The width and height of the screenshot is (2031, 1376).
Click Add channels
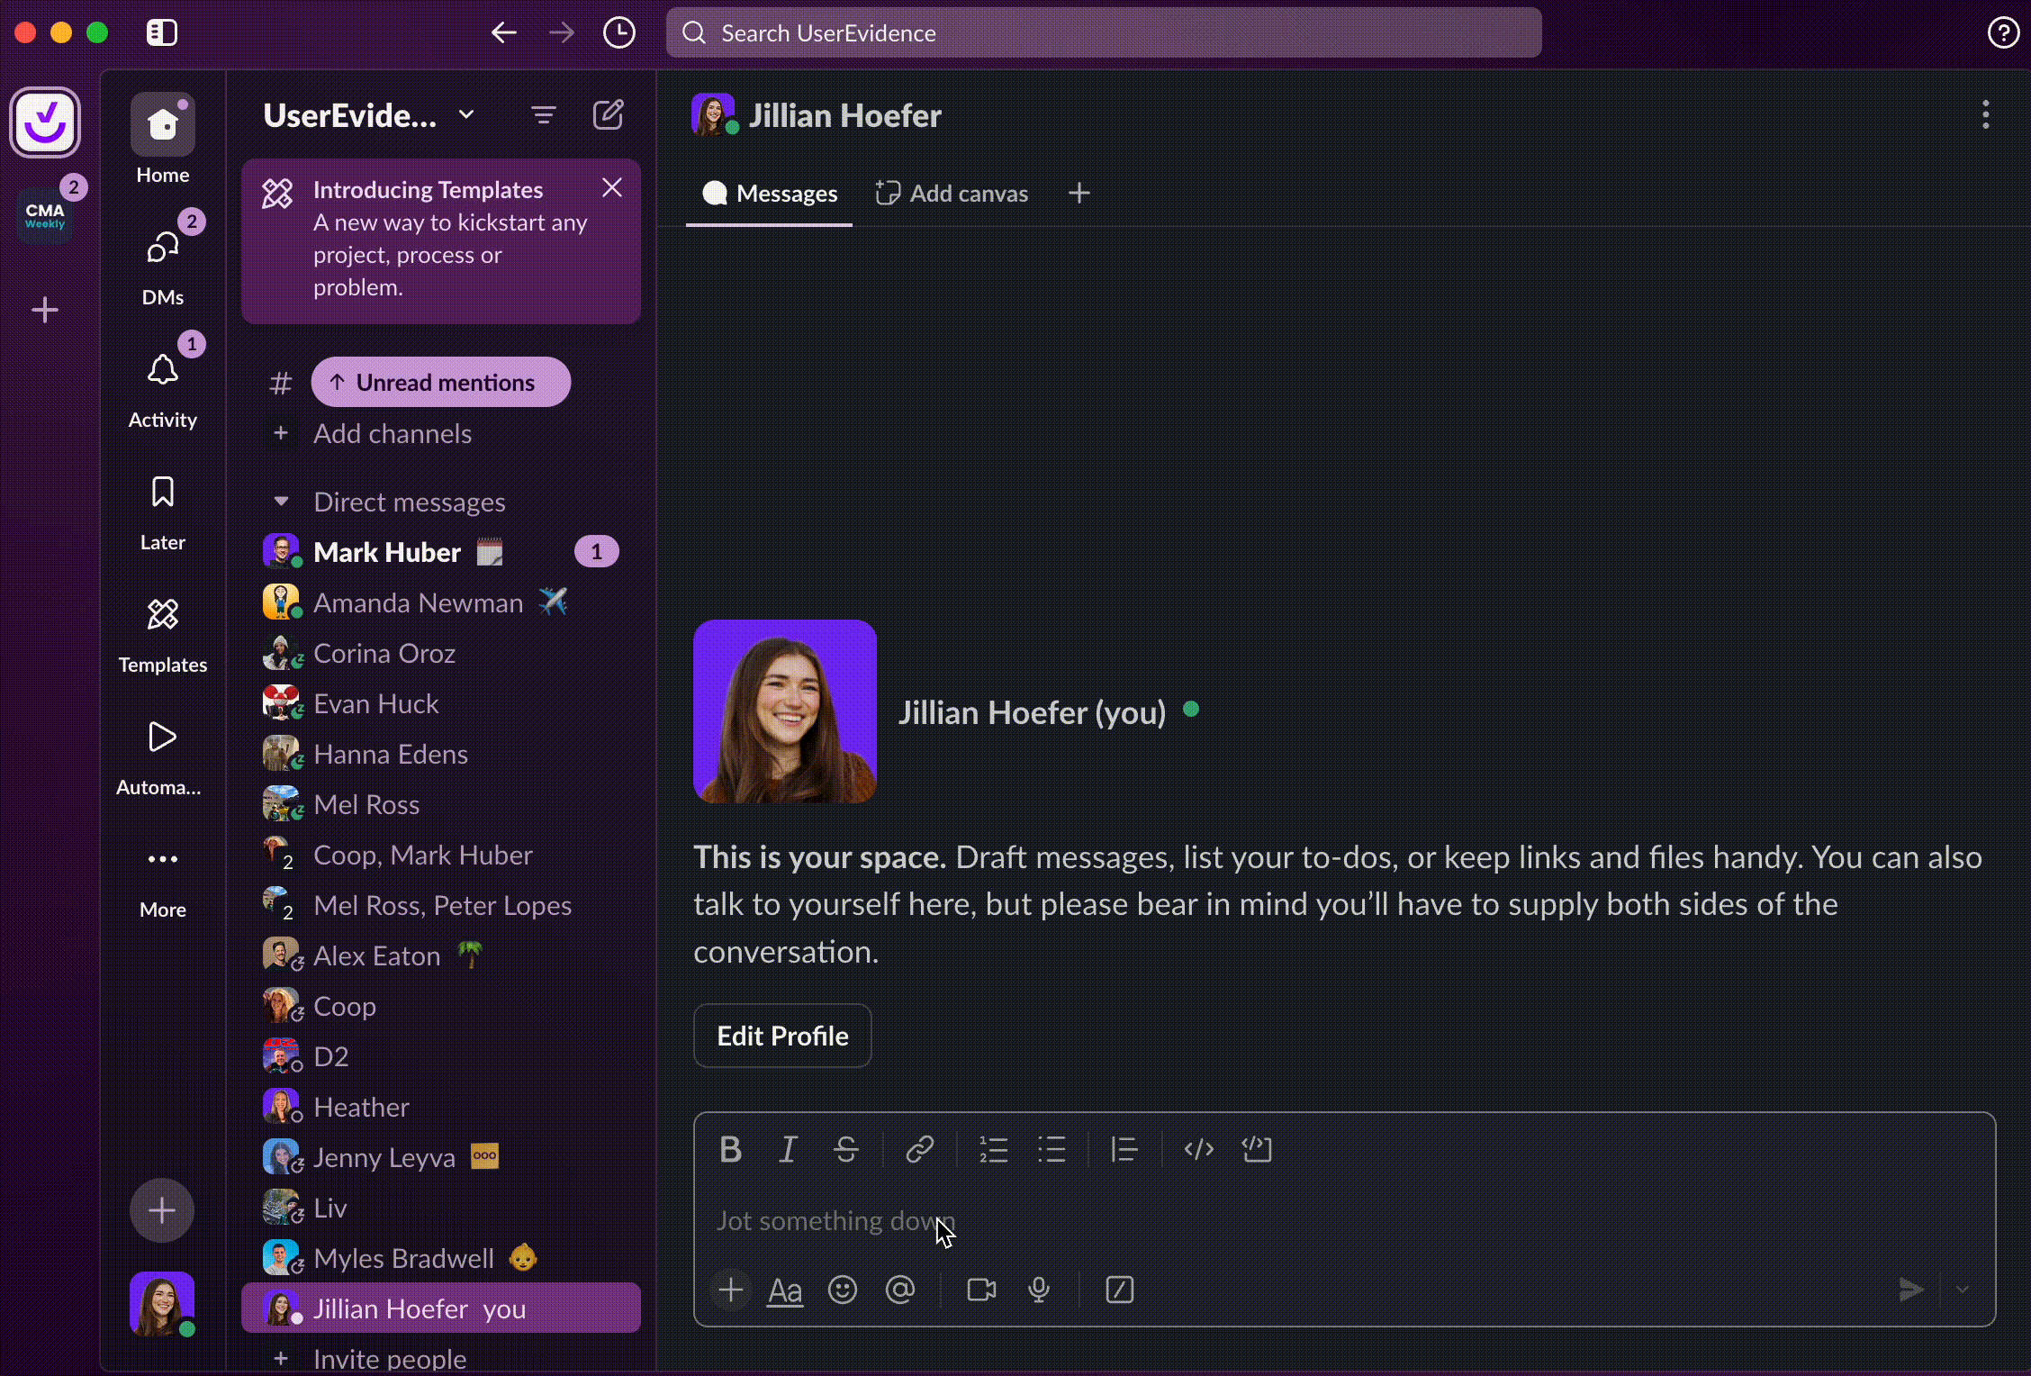tap(393, 434)
